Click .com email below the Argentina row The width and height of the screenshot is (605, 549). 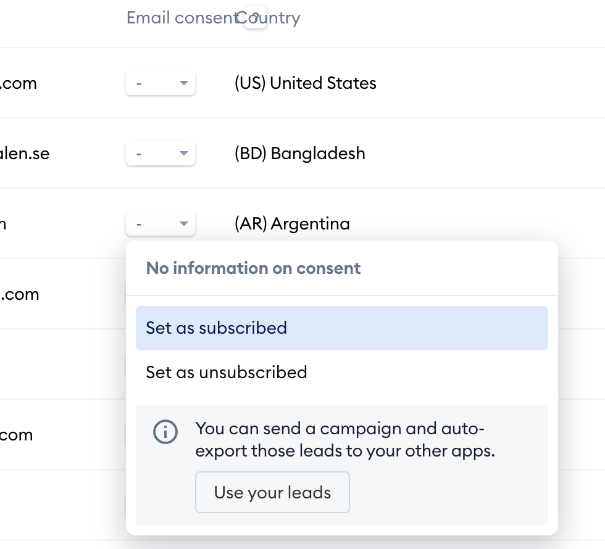click(x=20, y=294)
